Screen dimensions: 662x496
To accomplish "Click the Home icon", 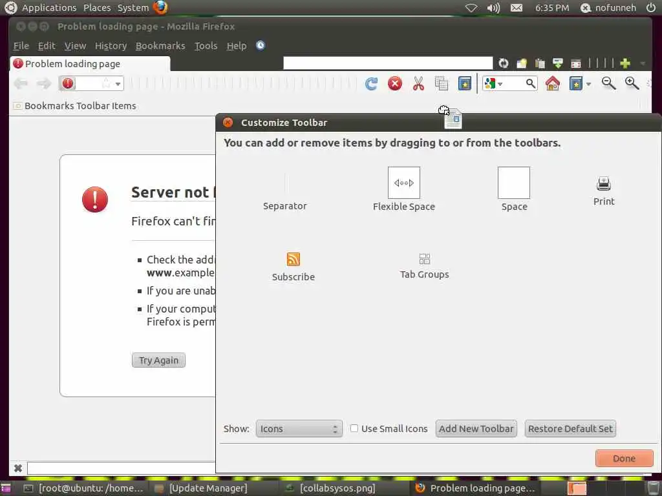I will tap(552, 83).
